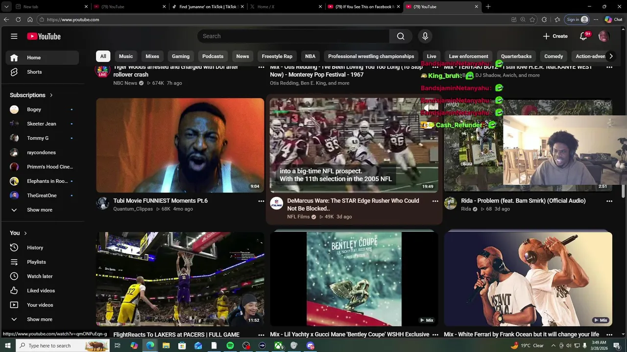Click the Create button
This screenshot has width=627, height=352.
point(555,36)
